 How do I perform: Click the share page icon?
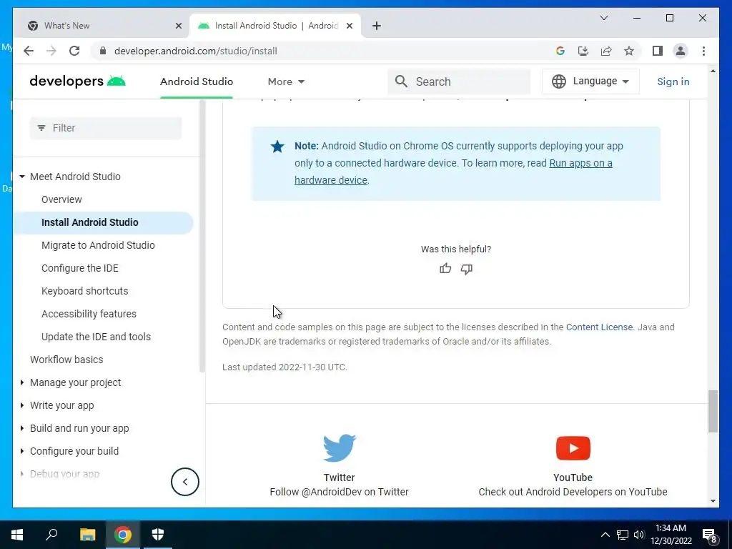coord(606,51)
